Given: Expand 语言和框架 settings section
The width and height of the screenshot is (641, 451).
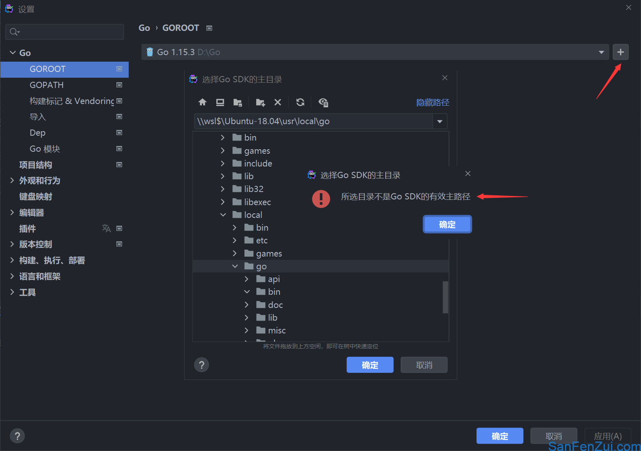Looking at the screenshot, I should (x=12, y=276).
